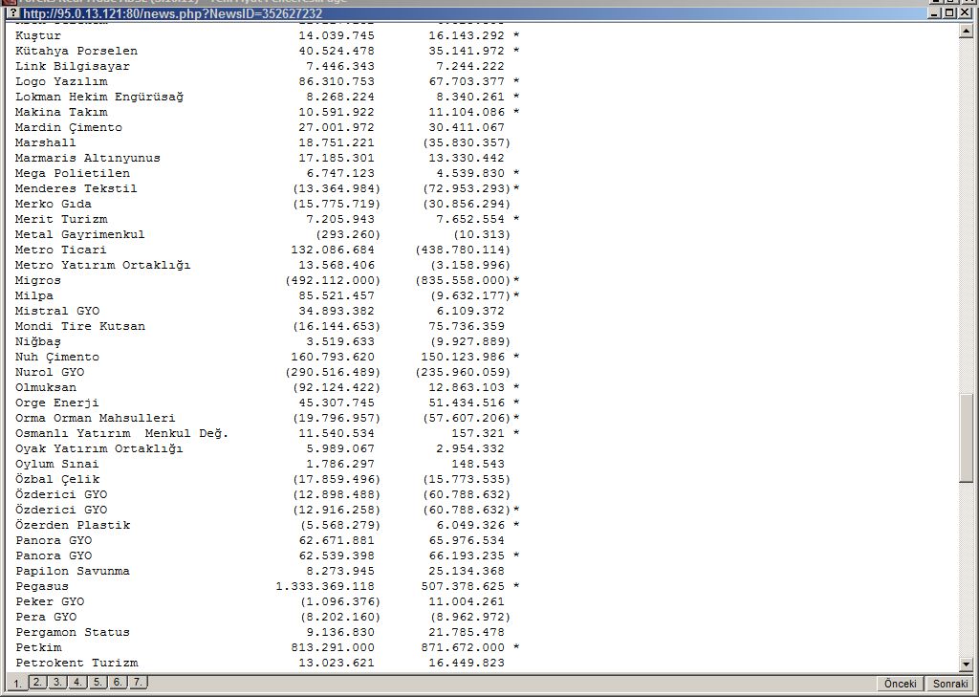Go to page tab 4
Image resolution: width=979 pixels, height=697 pixels.
tap(77, 682)
